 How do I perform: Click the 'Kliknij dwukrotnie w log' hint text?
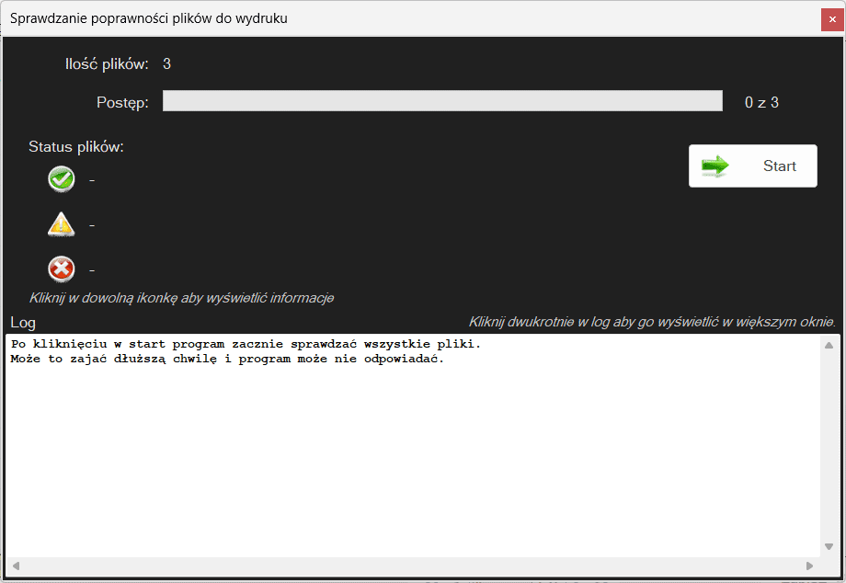[x=651, y=322]
